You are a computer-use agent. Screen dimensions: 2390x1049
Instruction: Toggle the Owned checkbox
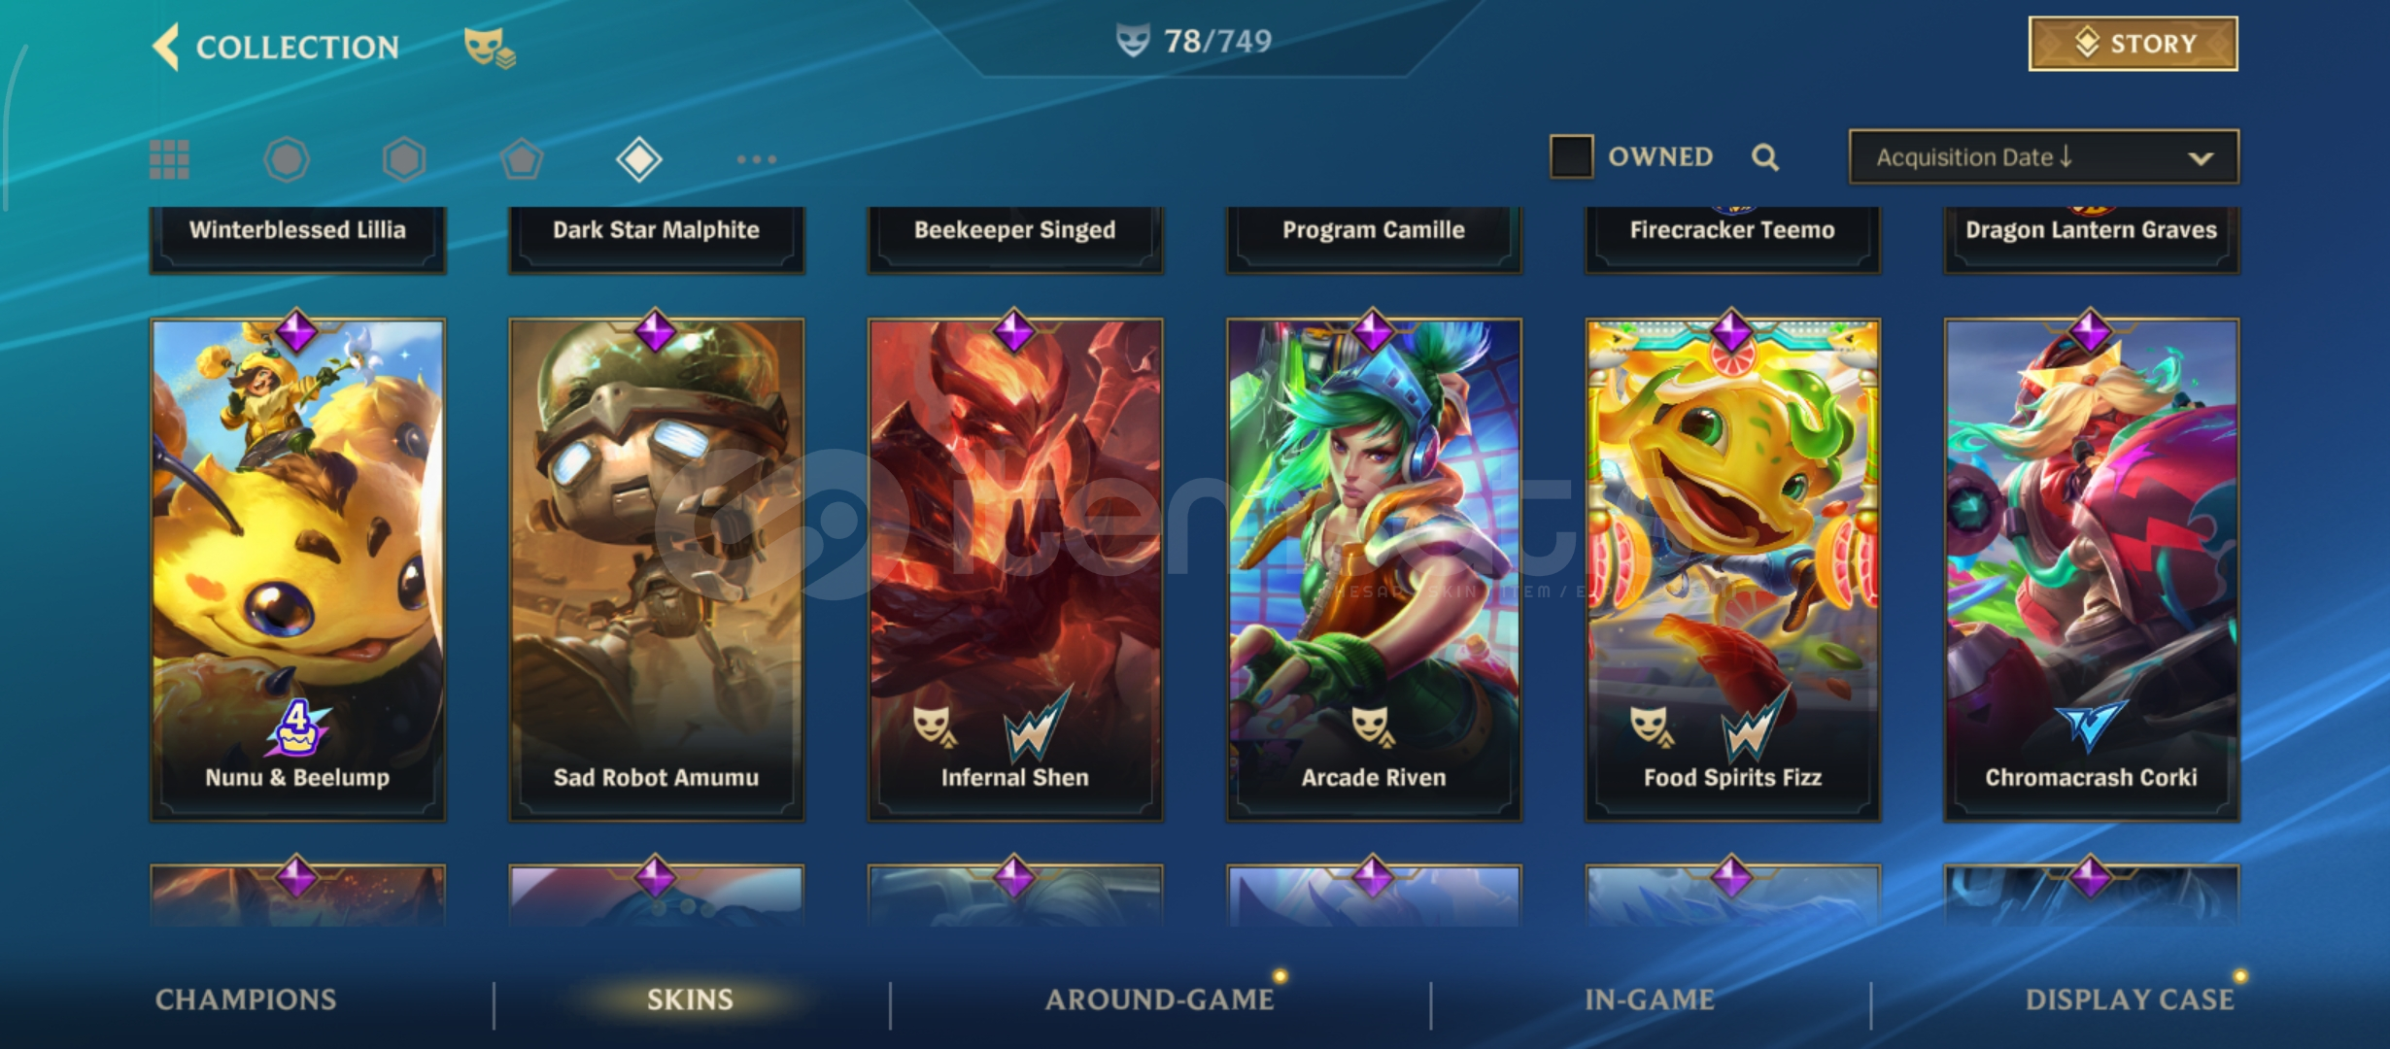1571,156
